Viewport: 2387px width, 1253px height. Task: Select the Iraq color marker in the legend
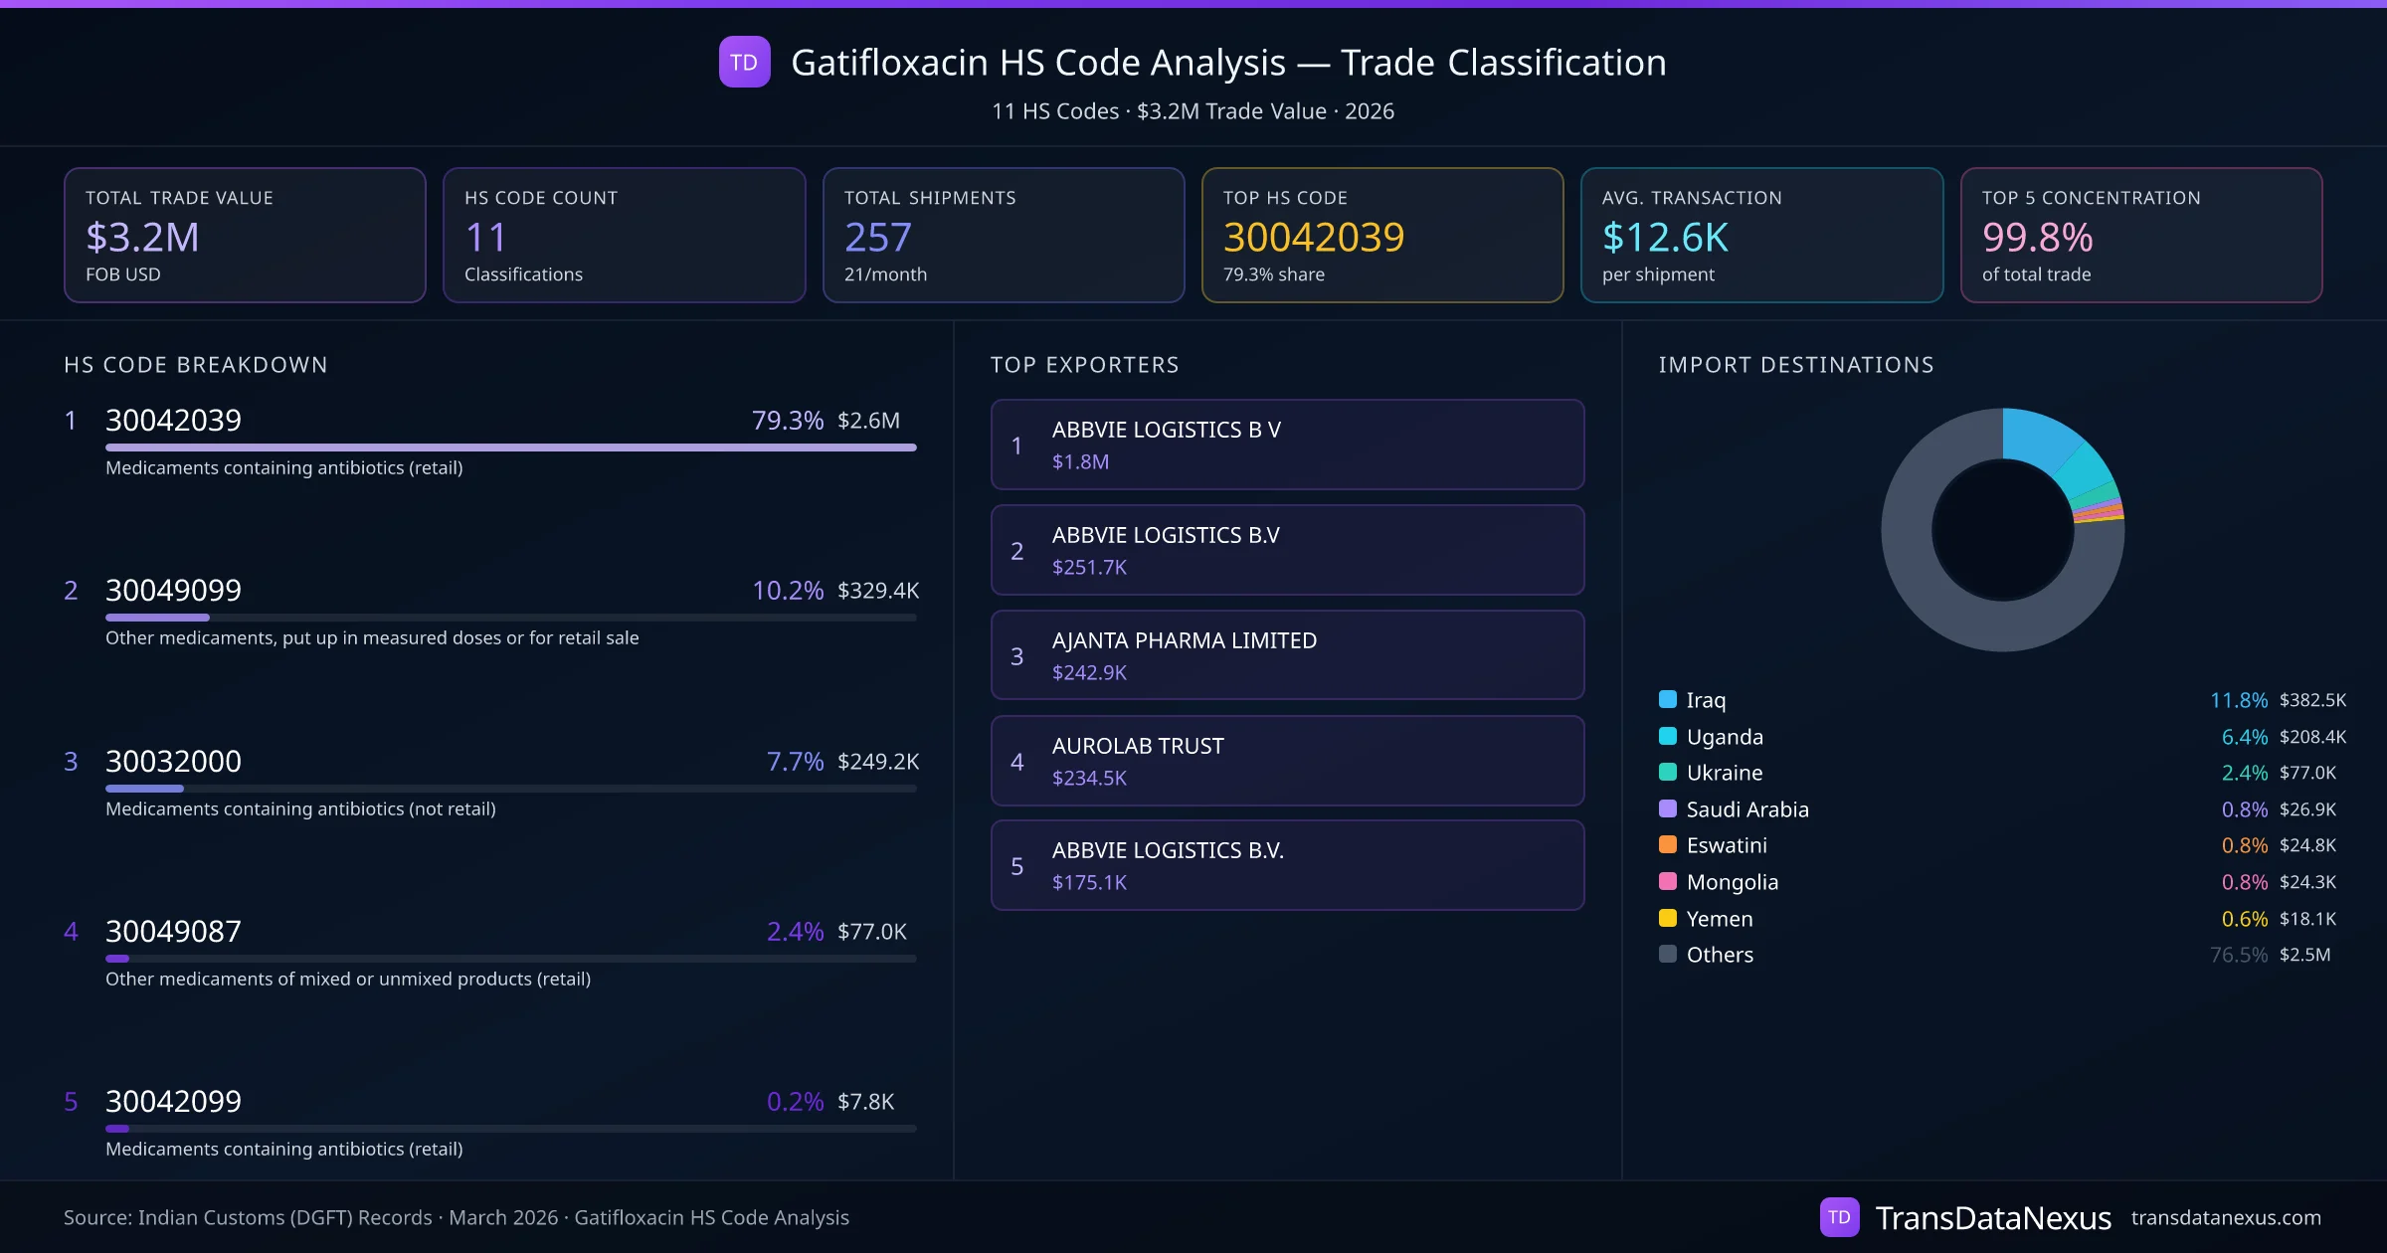[x=1667, y=699]
